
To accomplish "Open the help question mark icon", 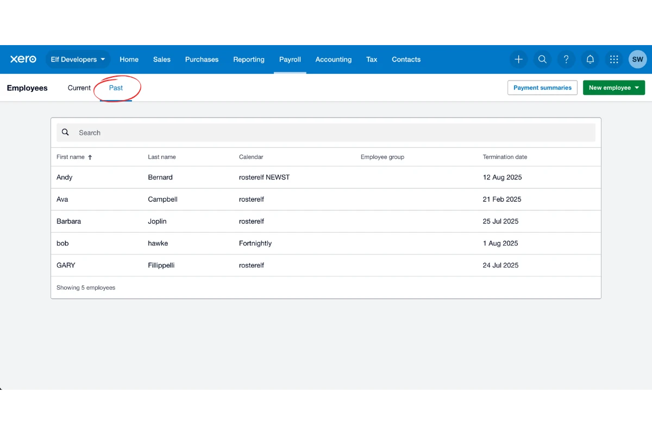I will (566, 59).
